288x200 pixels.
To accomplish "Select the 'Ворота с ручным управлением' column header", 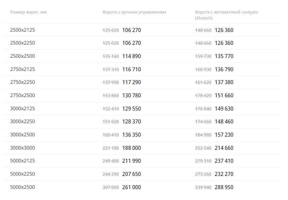I will [x=134, y=12].
